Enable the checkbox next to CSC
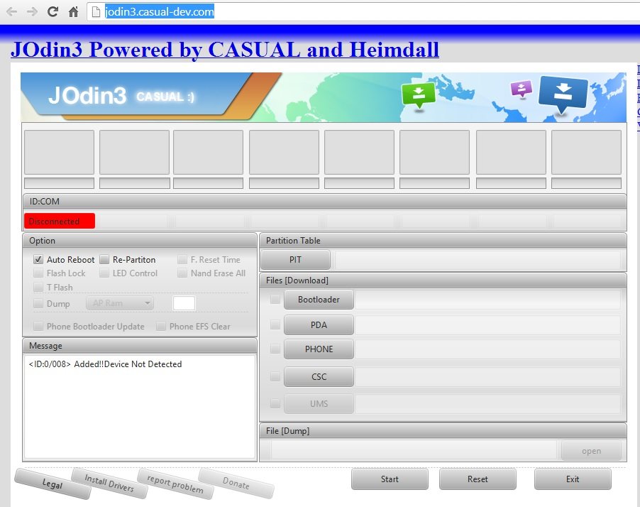Viewport: 640px width, 507px height. click(275, 376)
